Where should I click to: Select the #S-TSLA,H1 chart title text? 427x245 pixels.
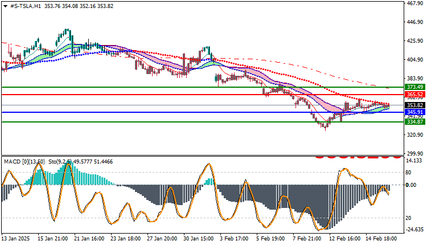click(25, 6)
